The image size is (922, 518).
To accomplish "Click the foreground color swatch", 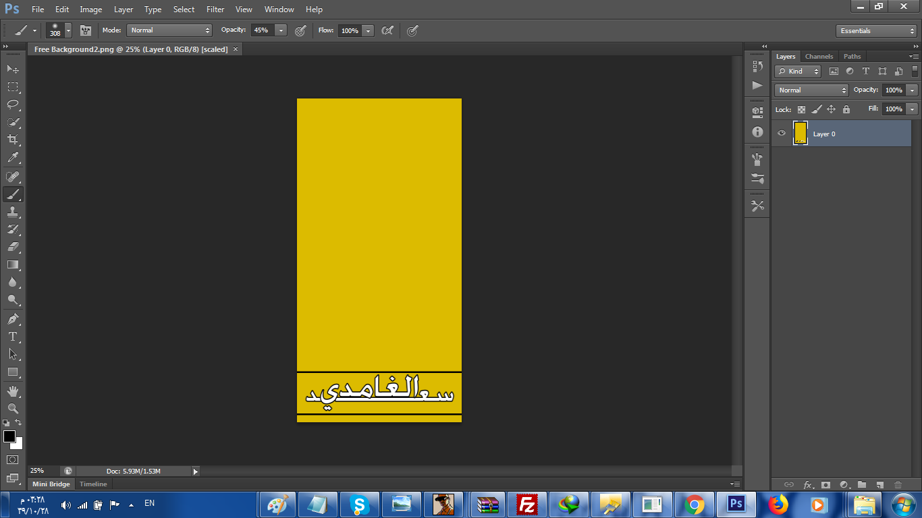I will (9, 436).
